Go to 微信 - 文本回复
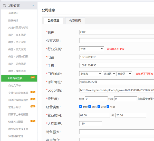This screenshot has width=154, height=141. 17,35
